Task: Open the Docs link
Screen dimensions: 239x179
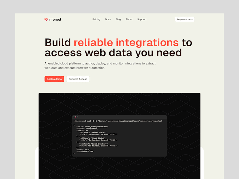Action: point(108,19)
